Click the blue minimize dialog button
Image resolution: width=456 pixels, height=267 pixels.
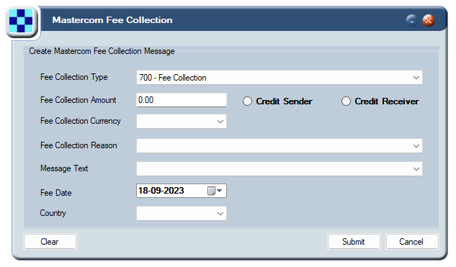(x=412, y=21)
